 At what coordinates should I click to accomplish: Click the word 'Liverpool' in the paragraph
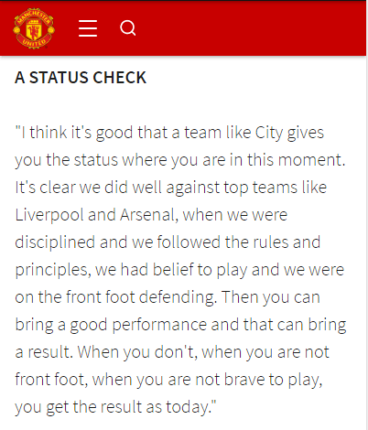coord(49,215)
